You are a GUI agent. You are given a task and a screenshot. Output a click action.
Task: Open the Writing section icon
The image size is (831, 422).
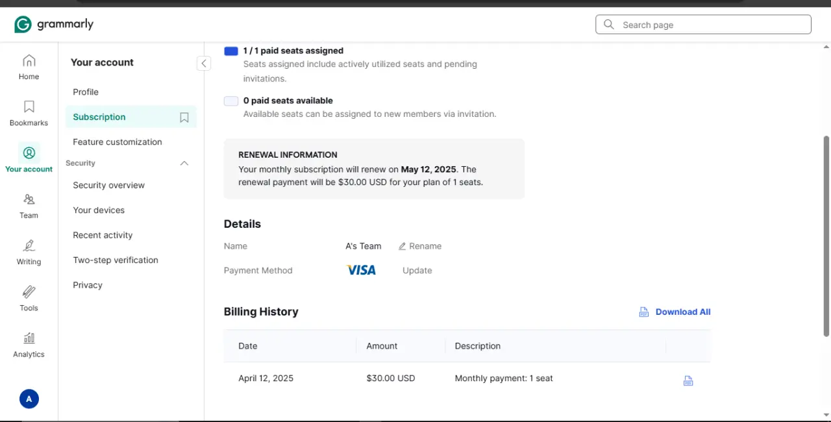(29, 245)
